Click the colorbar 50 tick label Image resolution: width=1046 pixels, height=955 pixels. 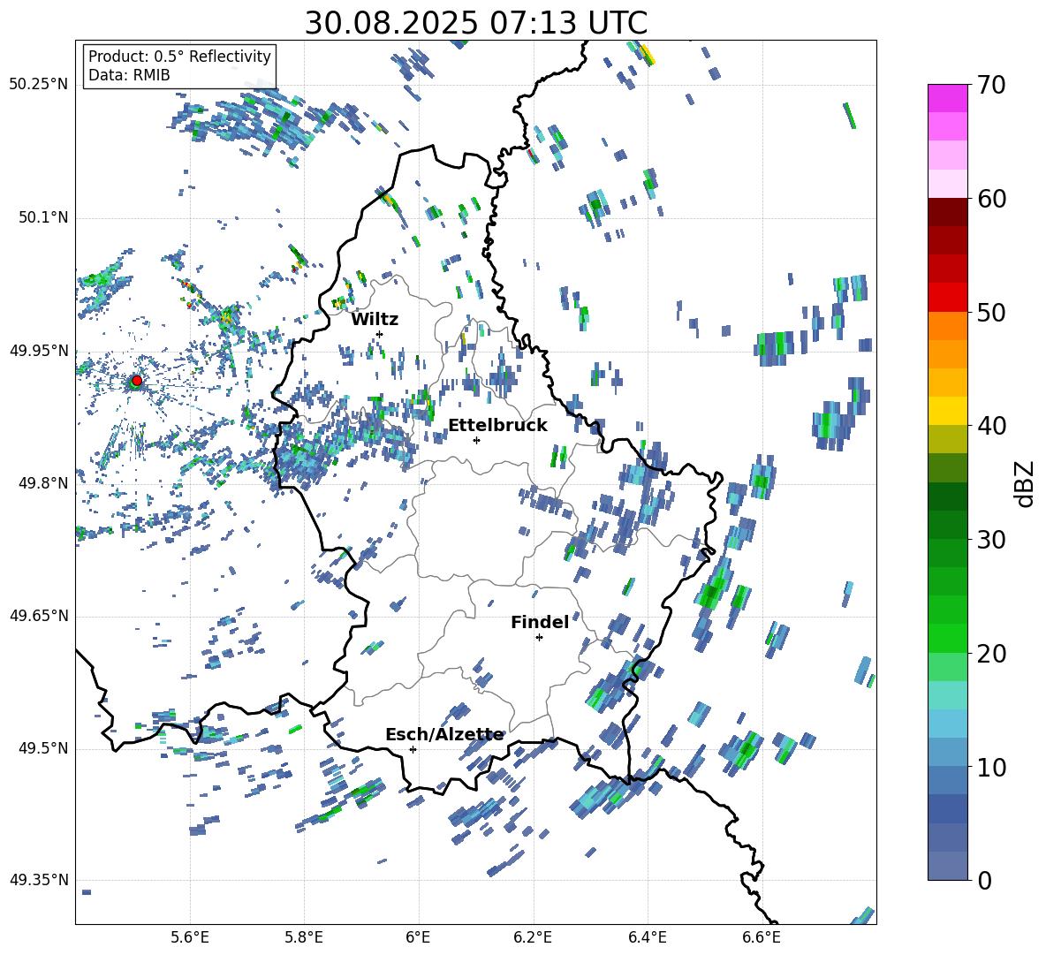click(x=991, y=313)
